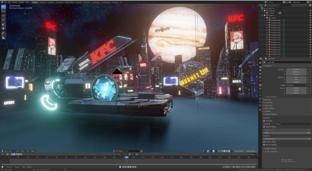312x171 pixels.
Task: Open the Output properties tab
Action: click(260, 70)
